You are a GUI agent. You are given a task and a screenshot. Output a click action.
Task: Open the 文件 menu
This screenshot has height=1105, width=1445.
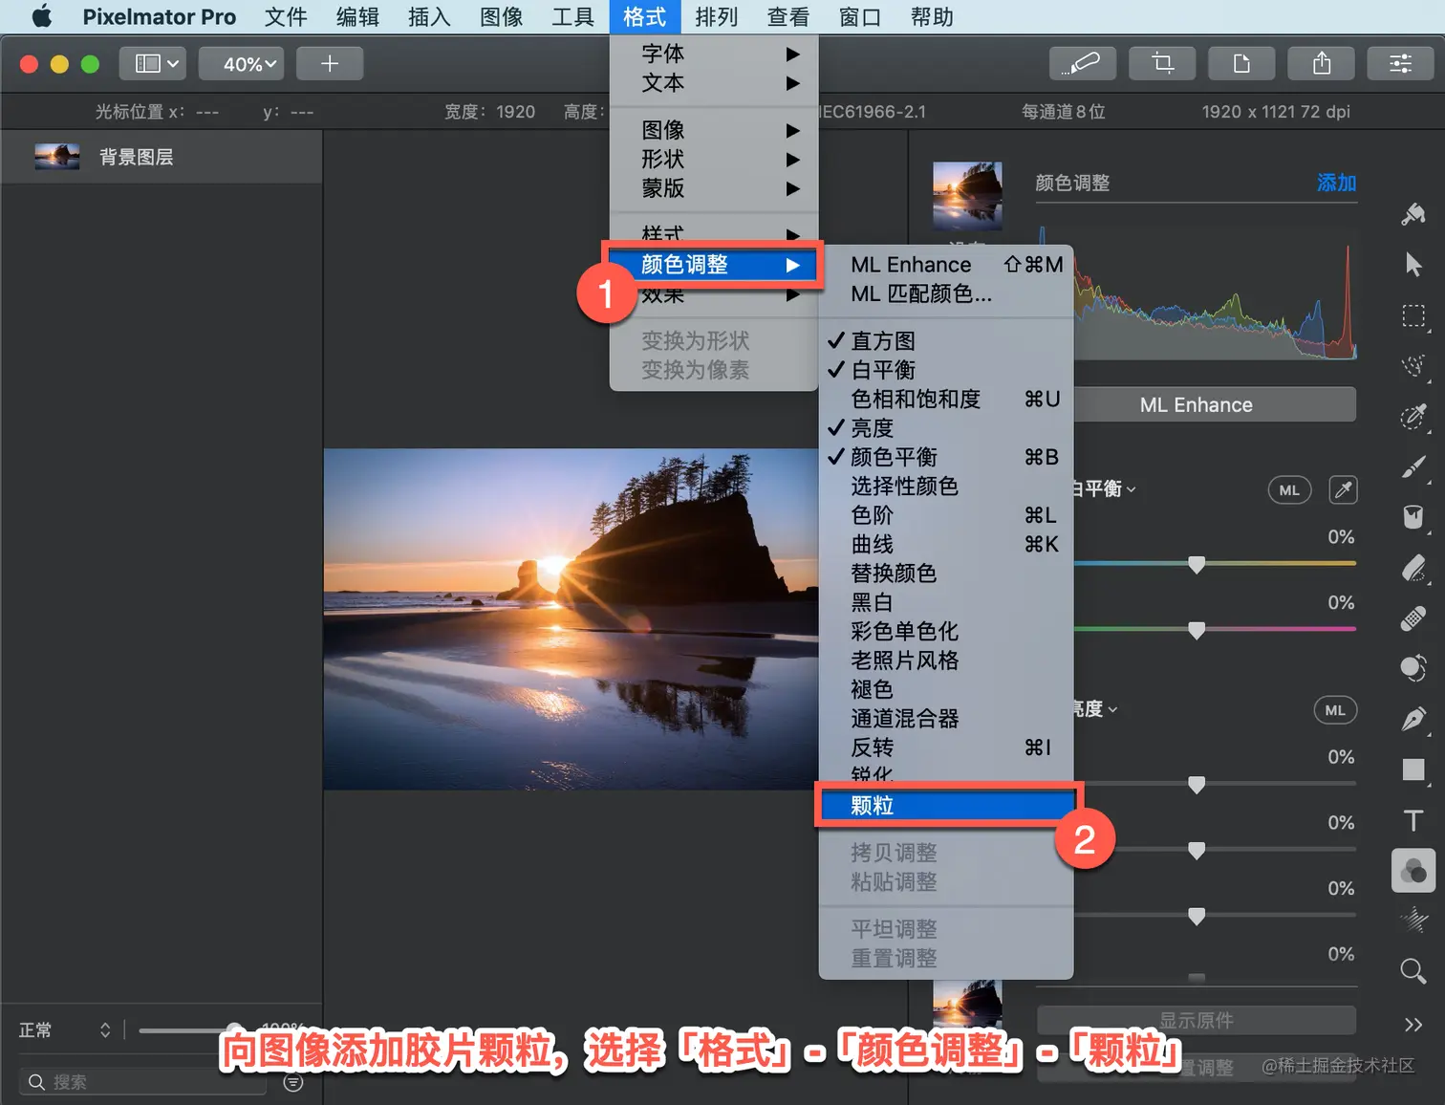286,16
